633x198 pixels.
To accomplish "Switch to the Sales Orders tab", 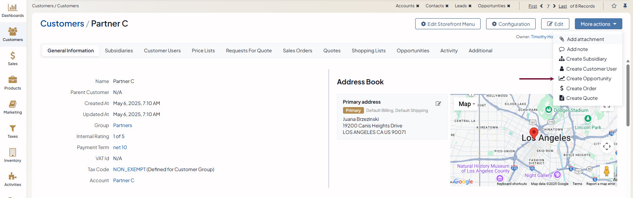I will (x=297, y=51).
